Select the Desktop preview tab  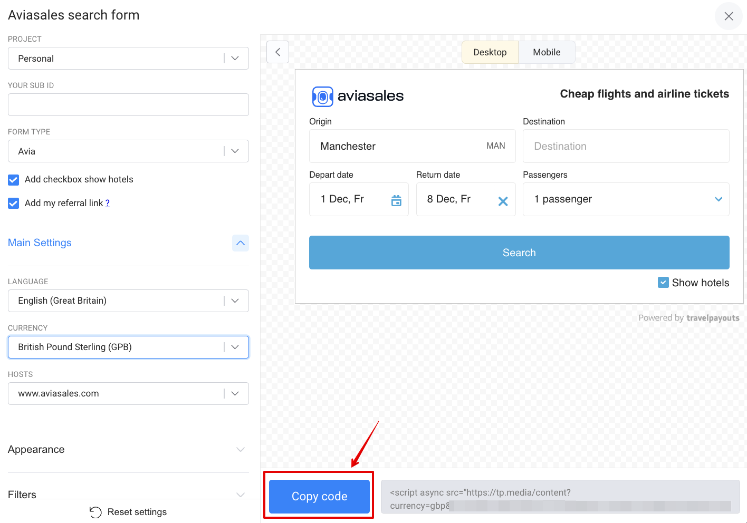490,52
